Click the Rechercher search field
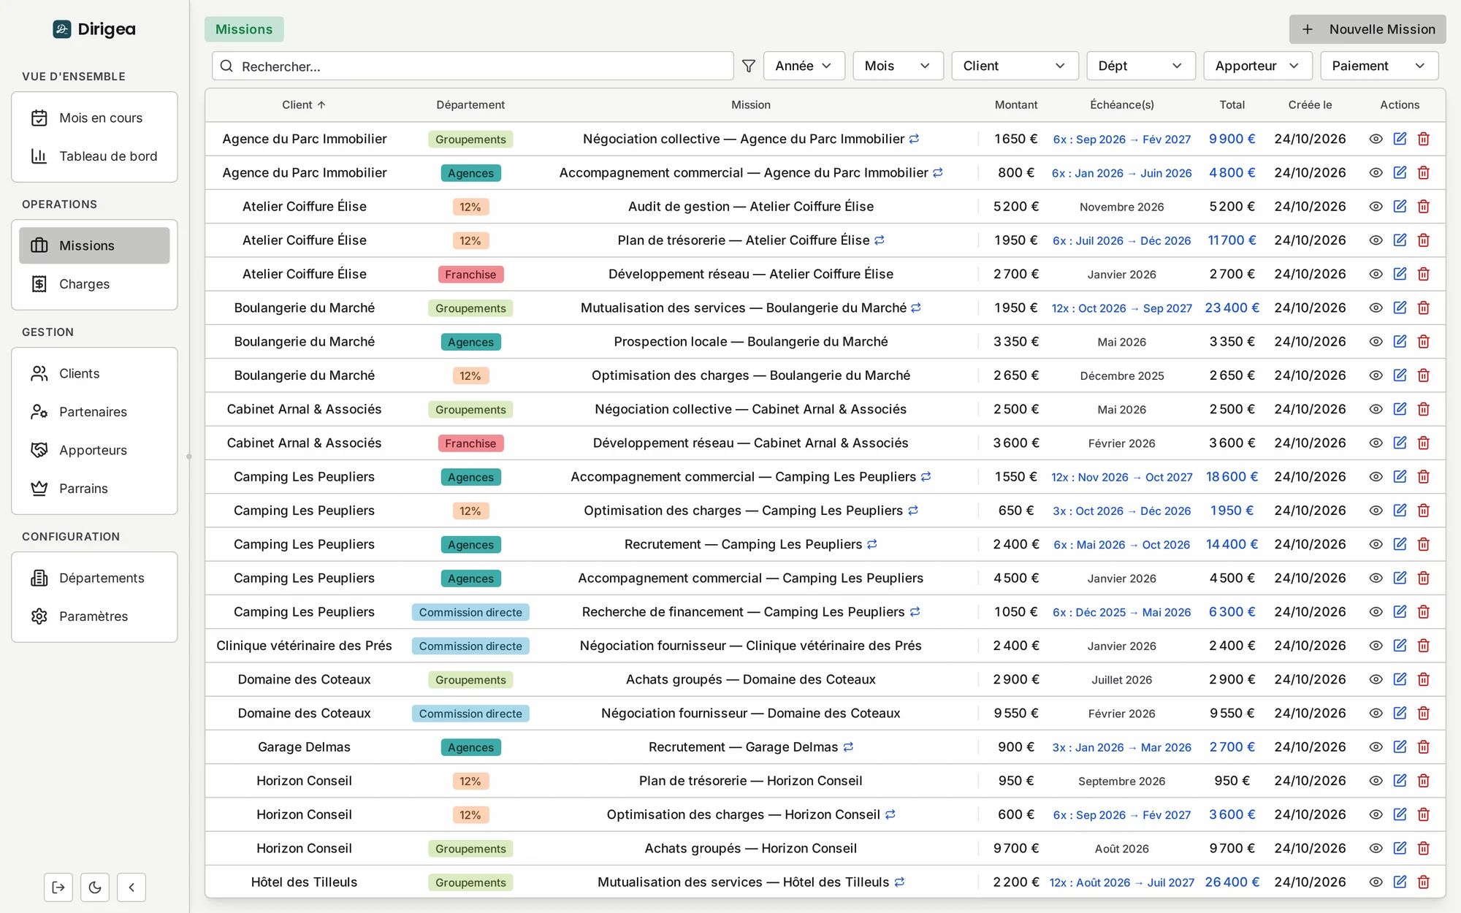The width and height of the screenshot is (1461, 913). tap(473, 66)
